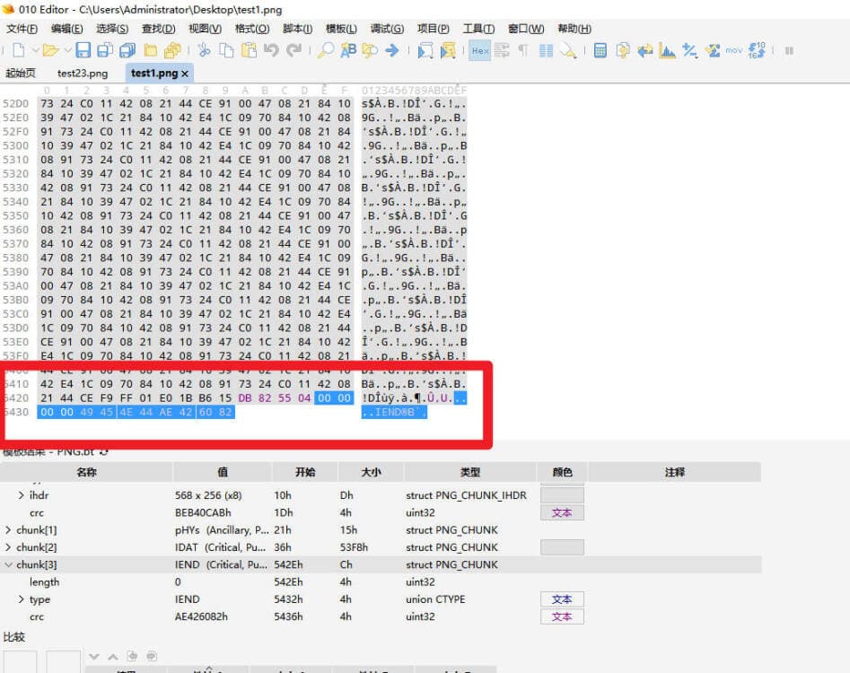Switch to the test23.png tab
The width and height of the screenshot is (850, 673).
(x=82, y=73)
